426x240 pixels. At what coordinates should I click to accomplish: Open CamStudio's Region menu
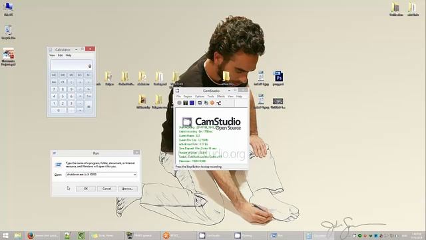(x=188, y=97)
